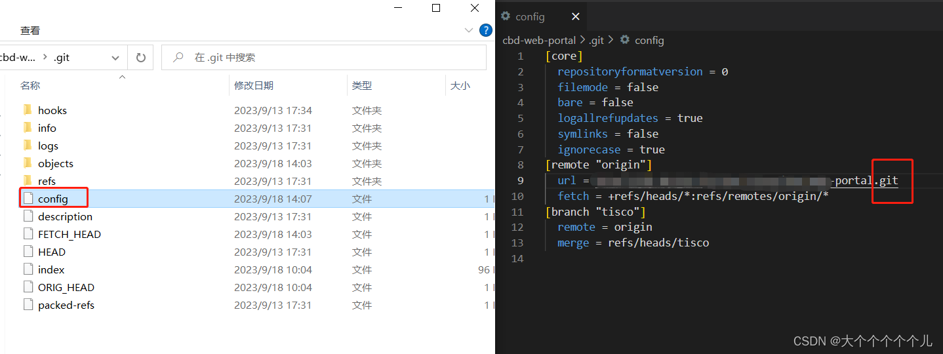Click the search box 在 .git 中搜索

tap(324, 58)
